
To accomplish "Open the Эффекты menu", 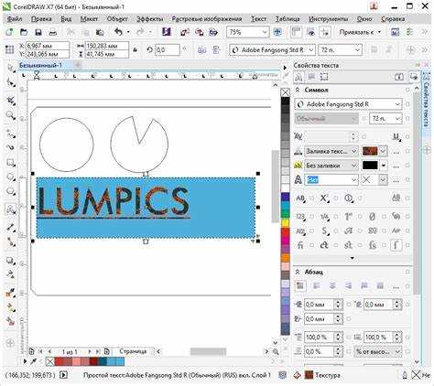I will tap(149, 19).
